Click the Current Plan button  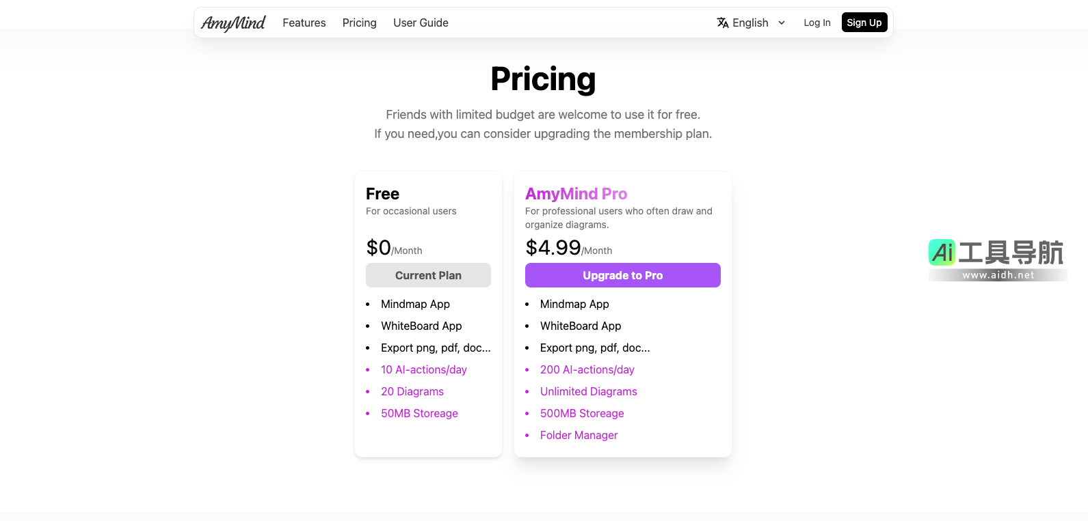click(x=428, y=275)
